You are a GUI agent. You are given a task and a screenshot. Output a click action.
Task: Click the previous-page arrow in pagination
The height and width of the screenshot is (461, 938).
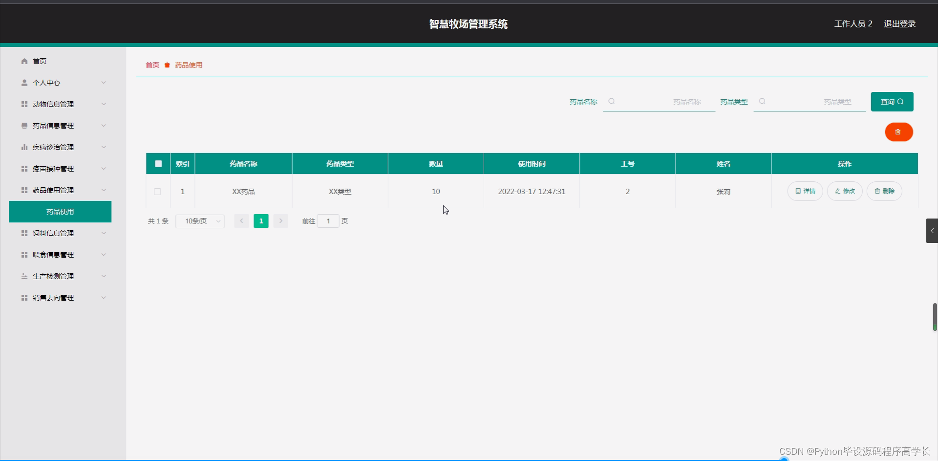click(x=241, y=221)
